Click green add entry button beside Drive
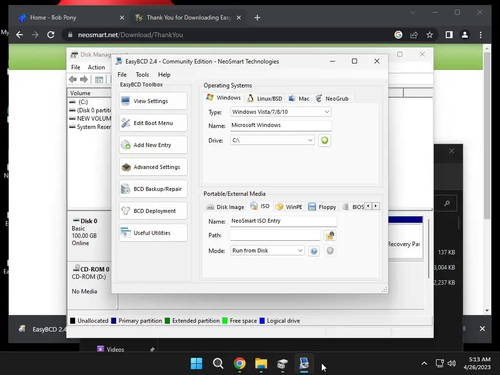Screen dimensions: 500x375 (x=325, y=140)
